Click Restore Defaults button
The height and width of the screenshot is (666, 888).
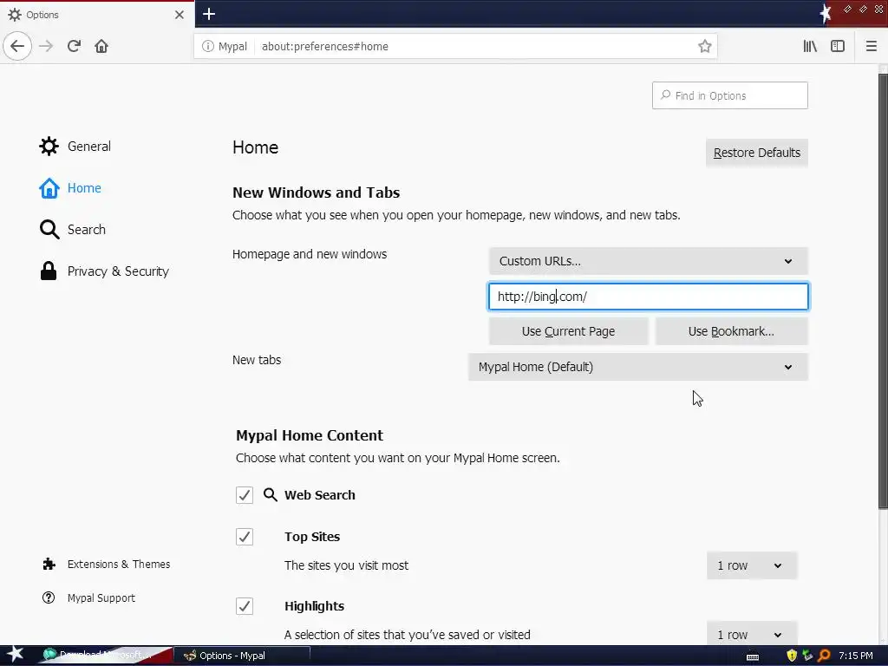(x=756, y=153)
